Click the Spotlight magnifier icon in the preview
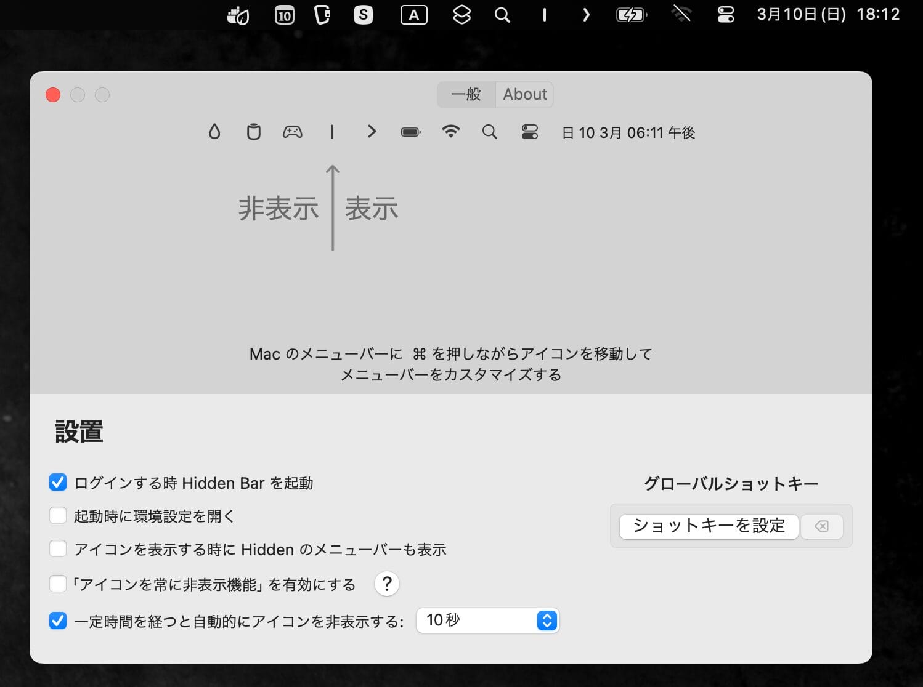This screenshot has height=687, width=923. pos(490,131)
